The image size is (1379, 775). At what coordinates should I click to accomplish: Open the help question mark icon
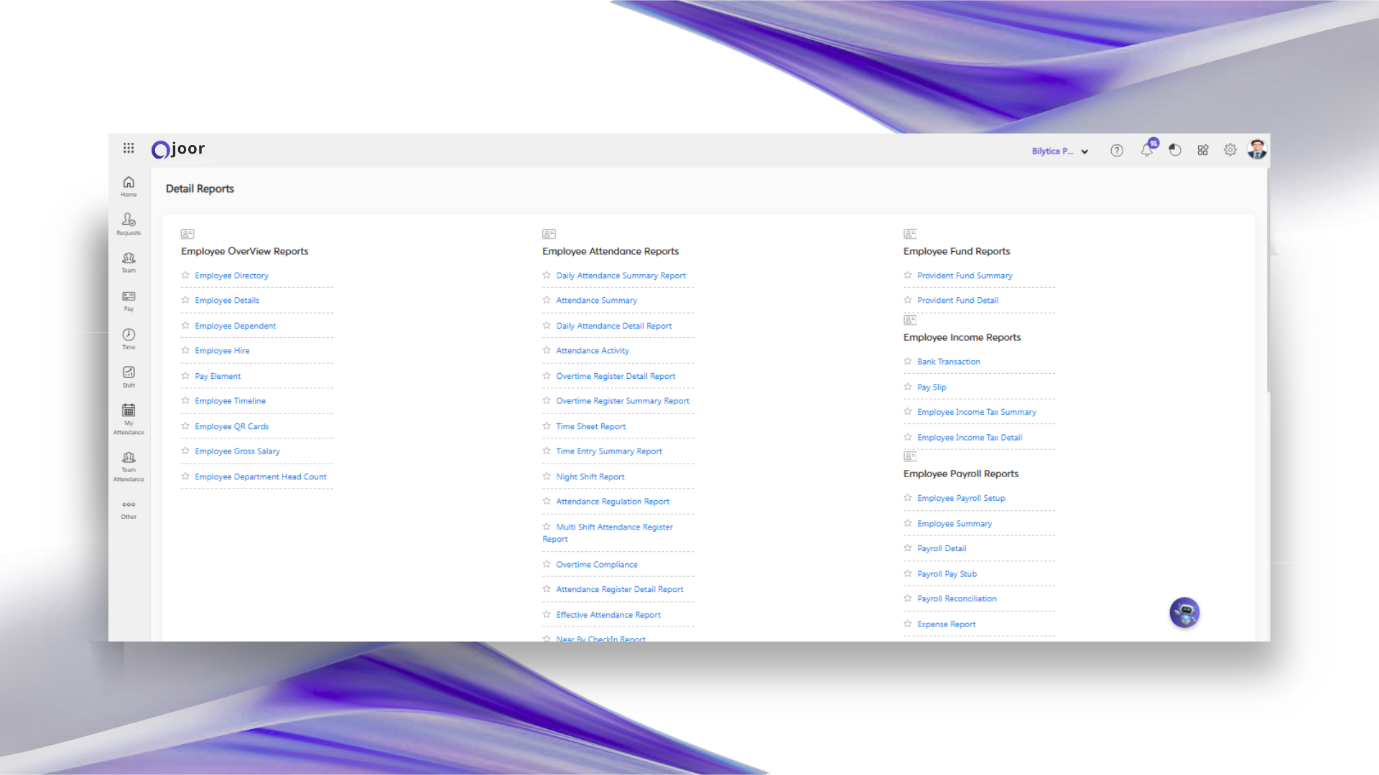pos(1117,150)
